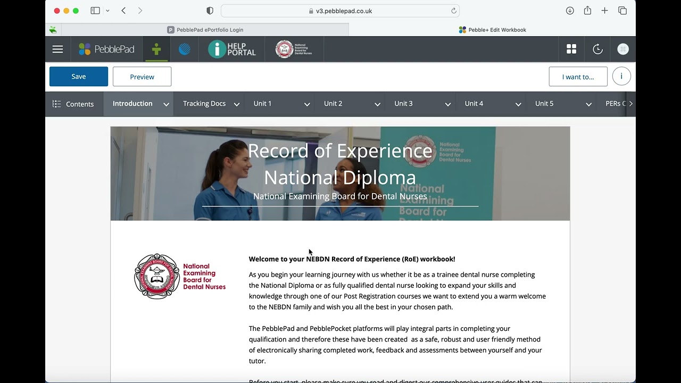Click the privacy shield icon

click(210, 11)
